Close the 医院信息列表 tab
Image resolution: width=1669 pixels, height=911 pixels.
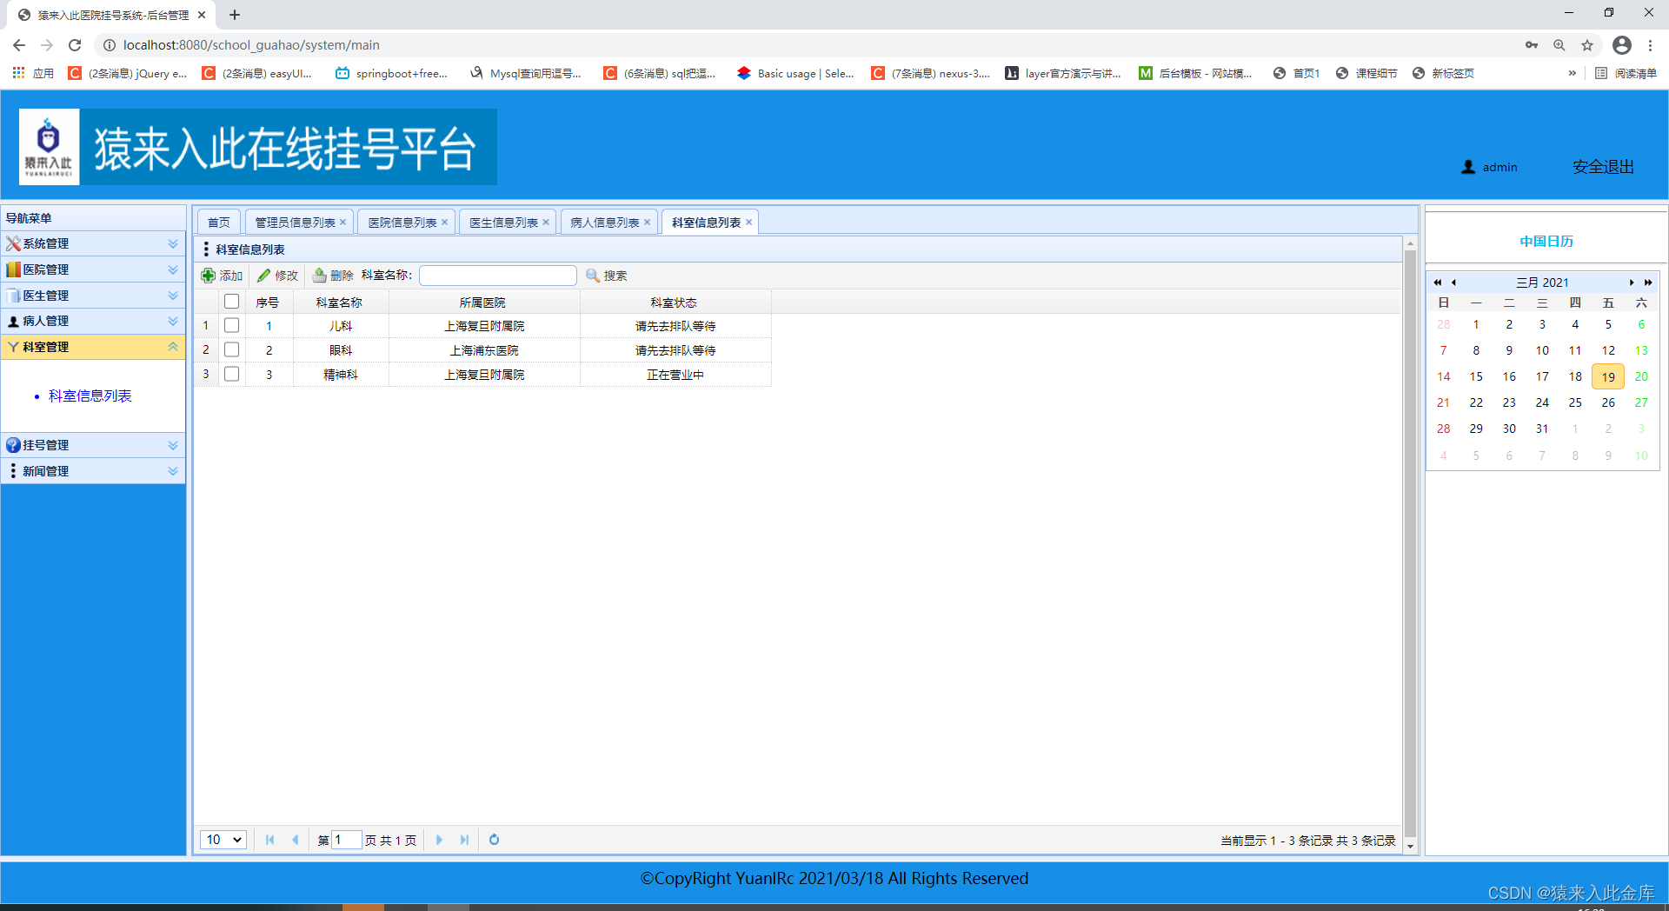445,223
